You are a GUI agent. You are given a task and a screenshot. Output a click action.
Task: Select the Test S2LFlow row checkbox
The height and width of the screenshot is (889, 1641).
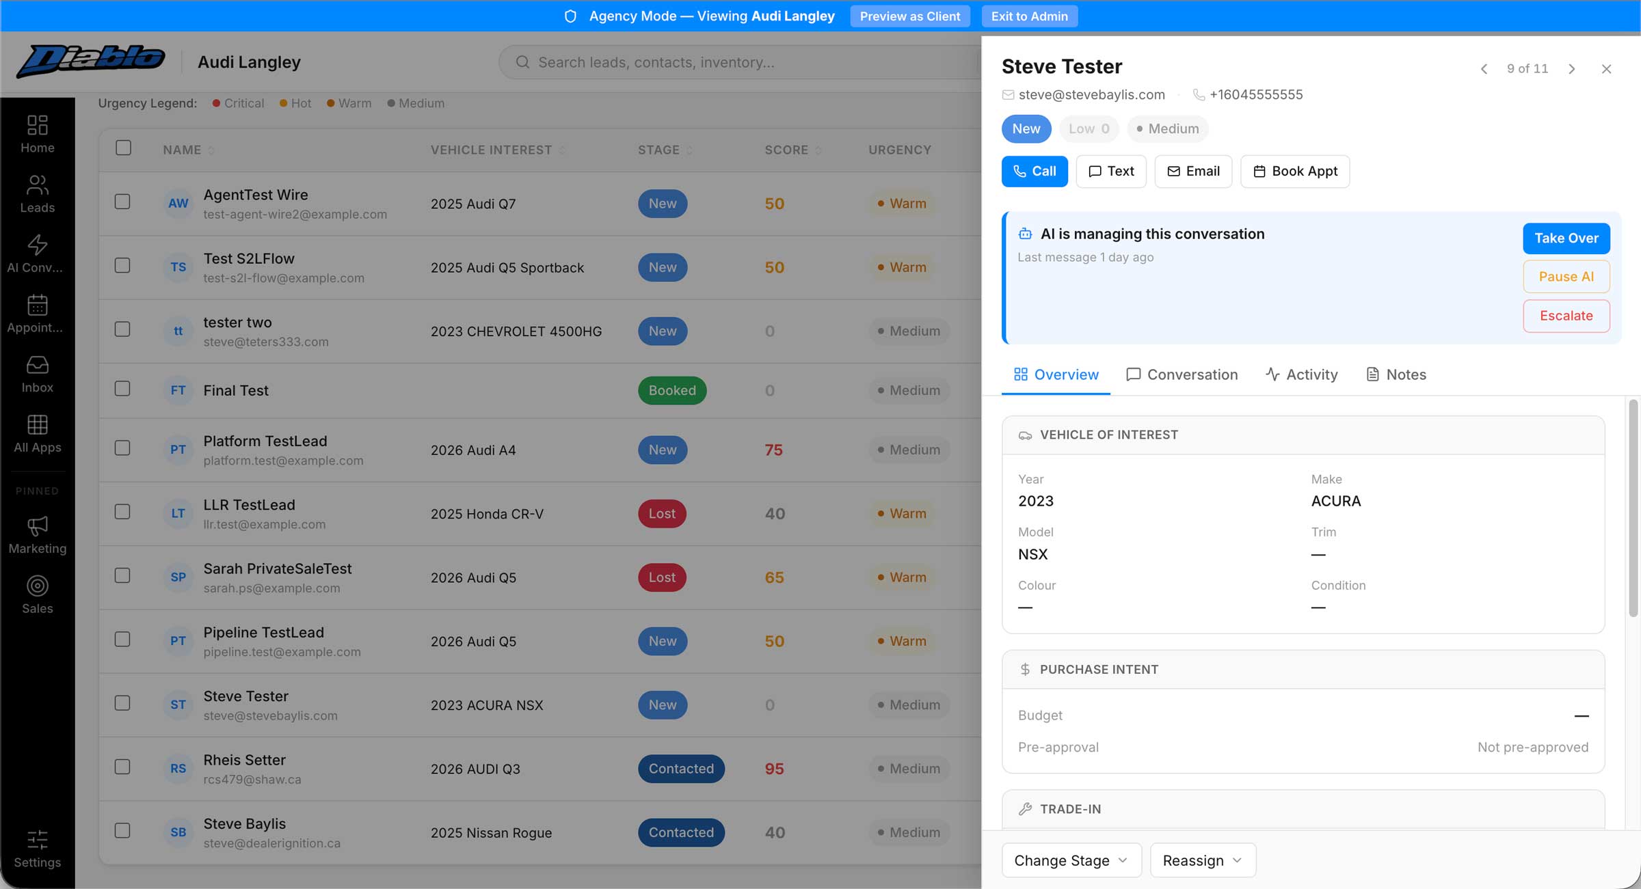[x=122, y=265]
